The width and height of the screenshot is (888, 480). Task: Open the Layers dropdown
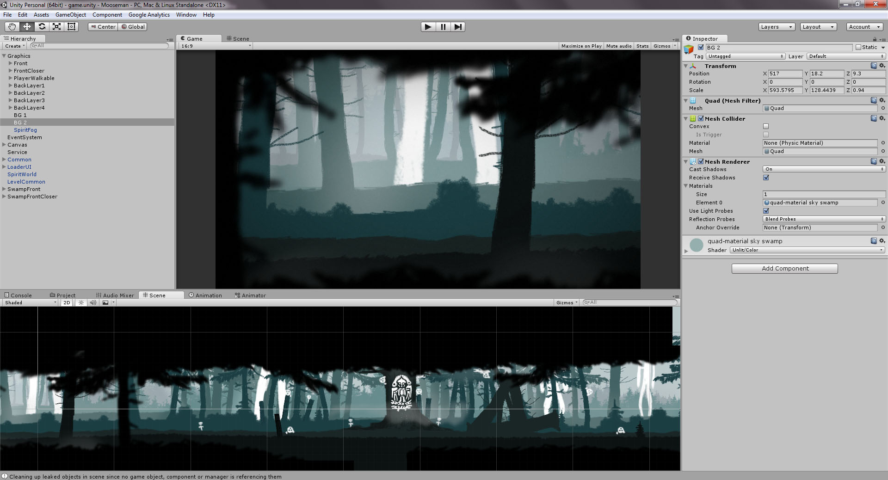[x=777, y=27]
